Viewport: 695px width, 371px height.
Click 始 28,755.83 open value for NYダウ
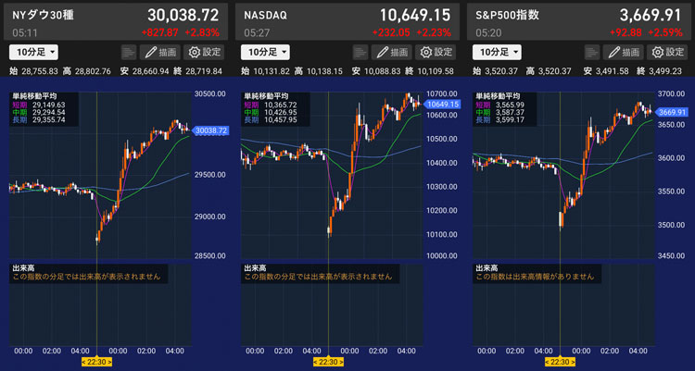click(x=33, y=71)
